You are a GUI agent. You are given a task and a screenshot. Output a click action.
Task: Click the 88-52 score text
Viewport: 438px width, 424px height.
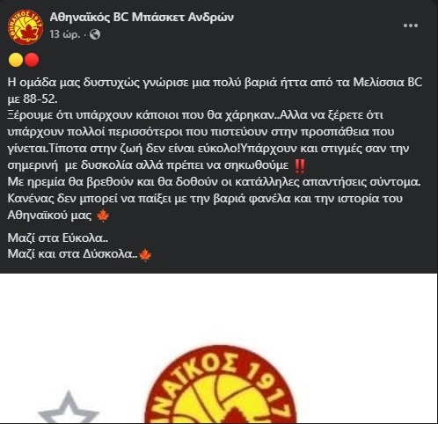40,99
